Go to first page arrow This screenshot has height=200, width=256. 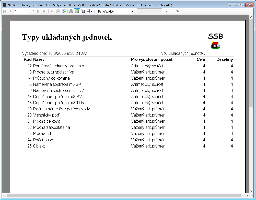point(5,11)
